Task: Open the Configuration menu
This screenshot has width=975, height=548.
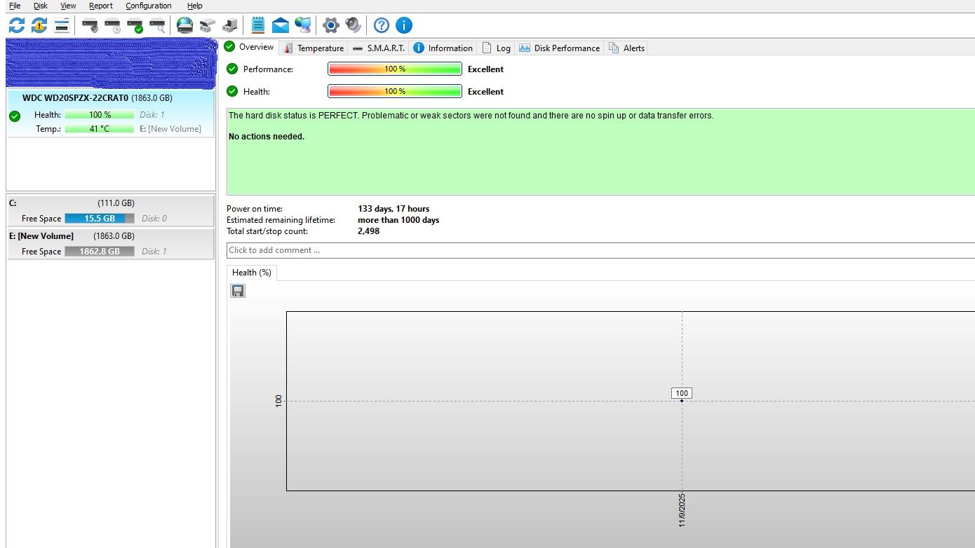Action: pyautogui.click(x=148, y=6)
